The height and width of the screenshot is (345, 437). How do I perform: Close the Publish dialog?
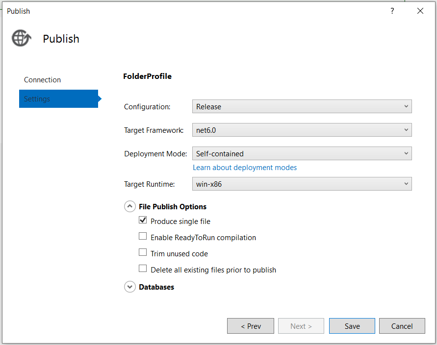(420, 11)
